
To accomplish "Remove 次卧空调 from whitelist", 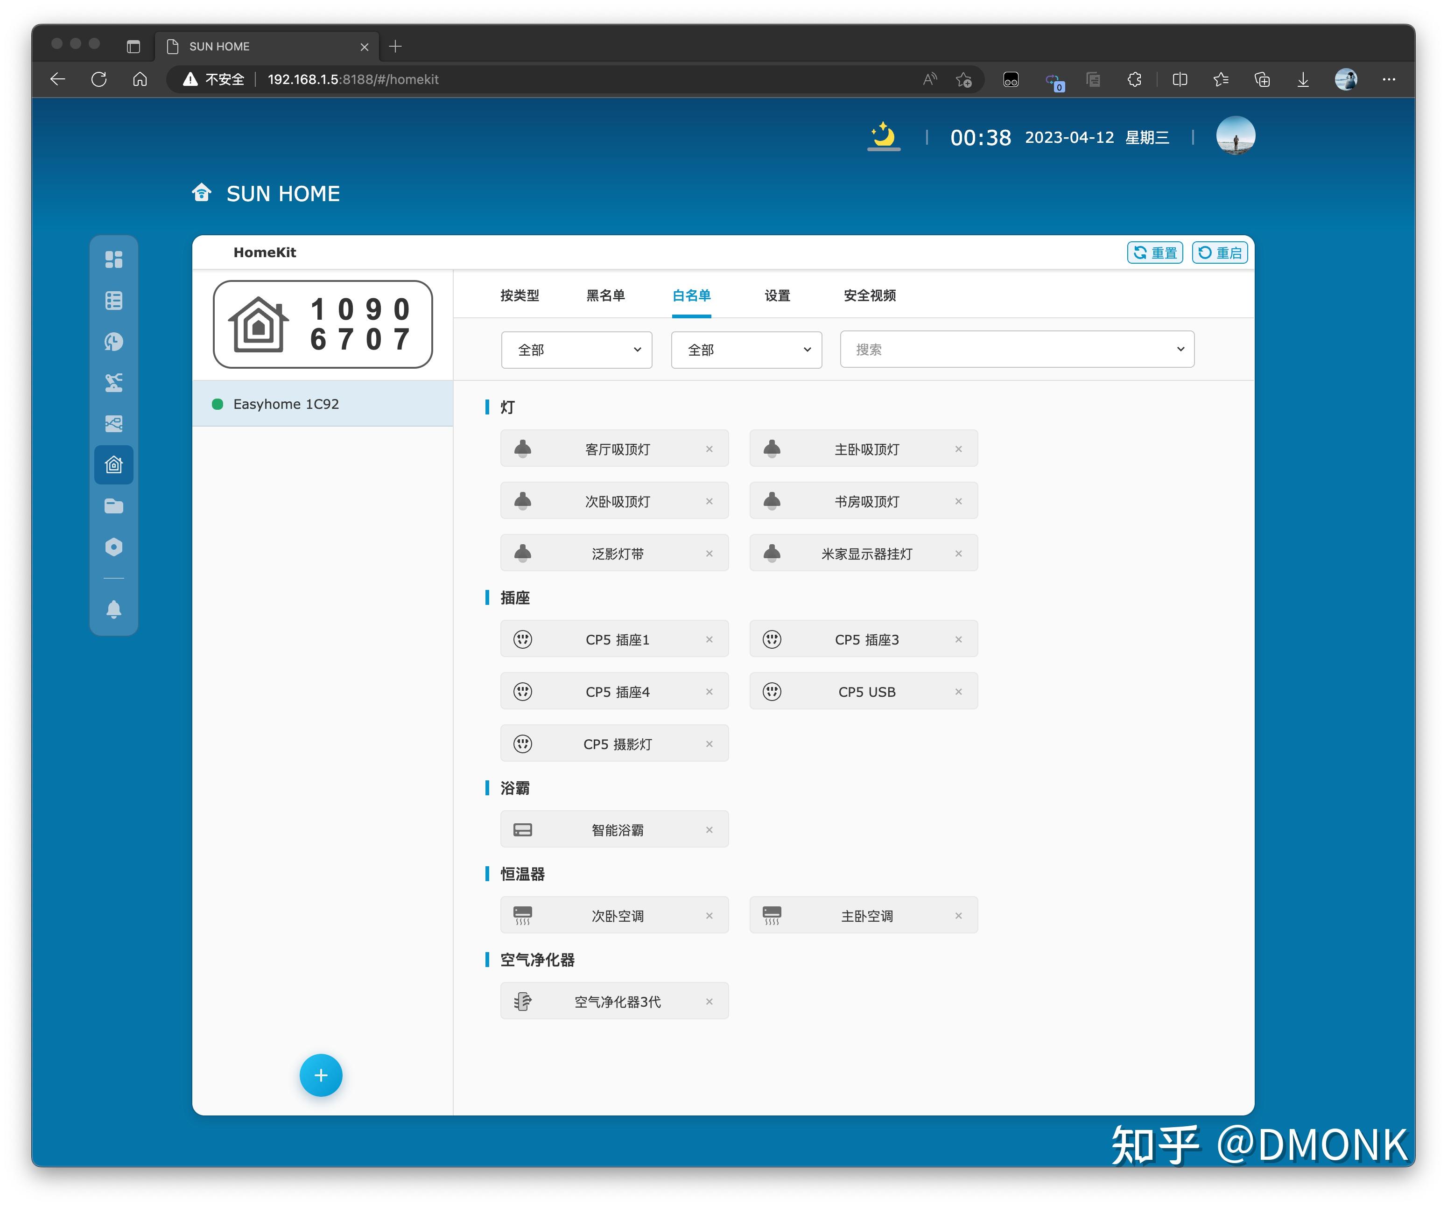I will point(709,915).
